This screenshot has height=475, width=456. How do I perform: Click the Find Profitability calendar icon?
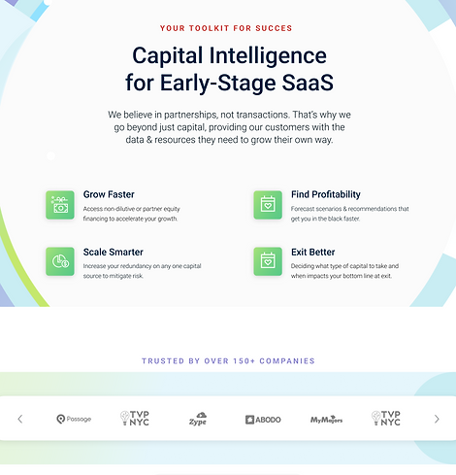click(x=268, y=205)
